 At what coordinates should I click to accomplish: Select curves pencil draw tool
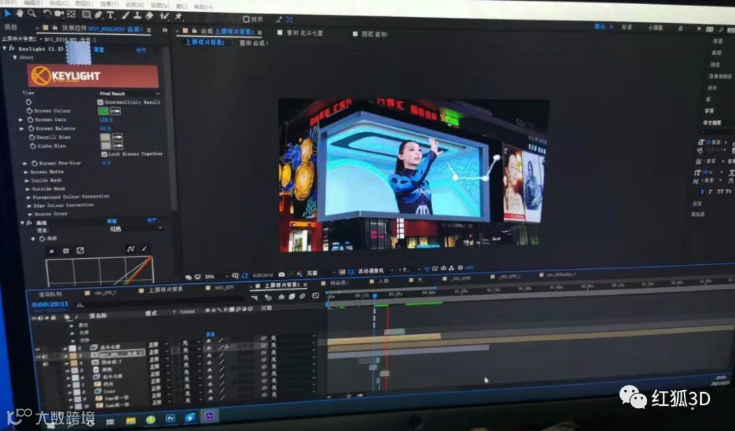145,249
